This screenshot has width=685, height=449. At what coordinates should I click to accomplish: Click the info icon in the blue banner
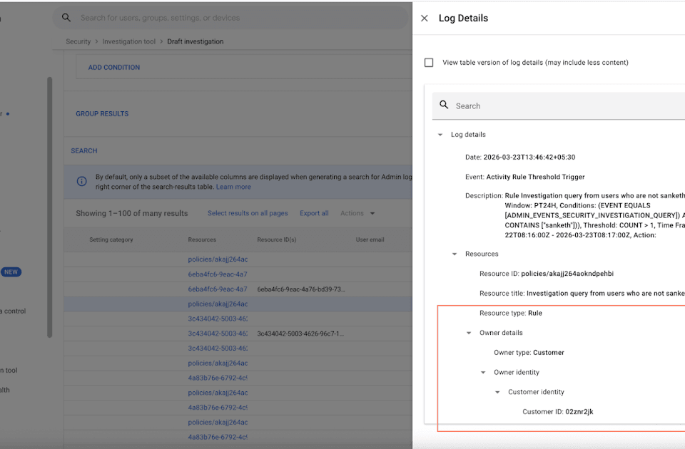pos(81,181)
